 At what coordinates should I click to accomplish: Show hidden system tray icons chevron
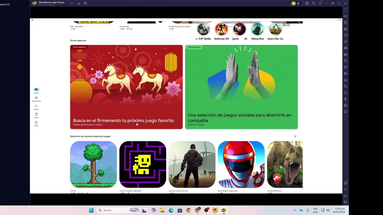coord(295,210)
